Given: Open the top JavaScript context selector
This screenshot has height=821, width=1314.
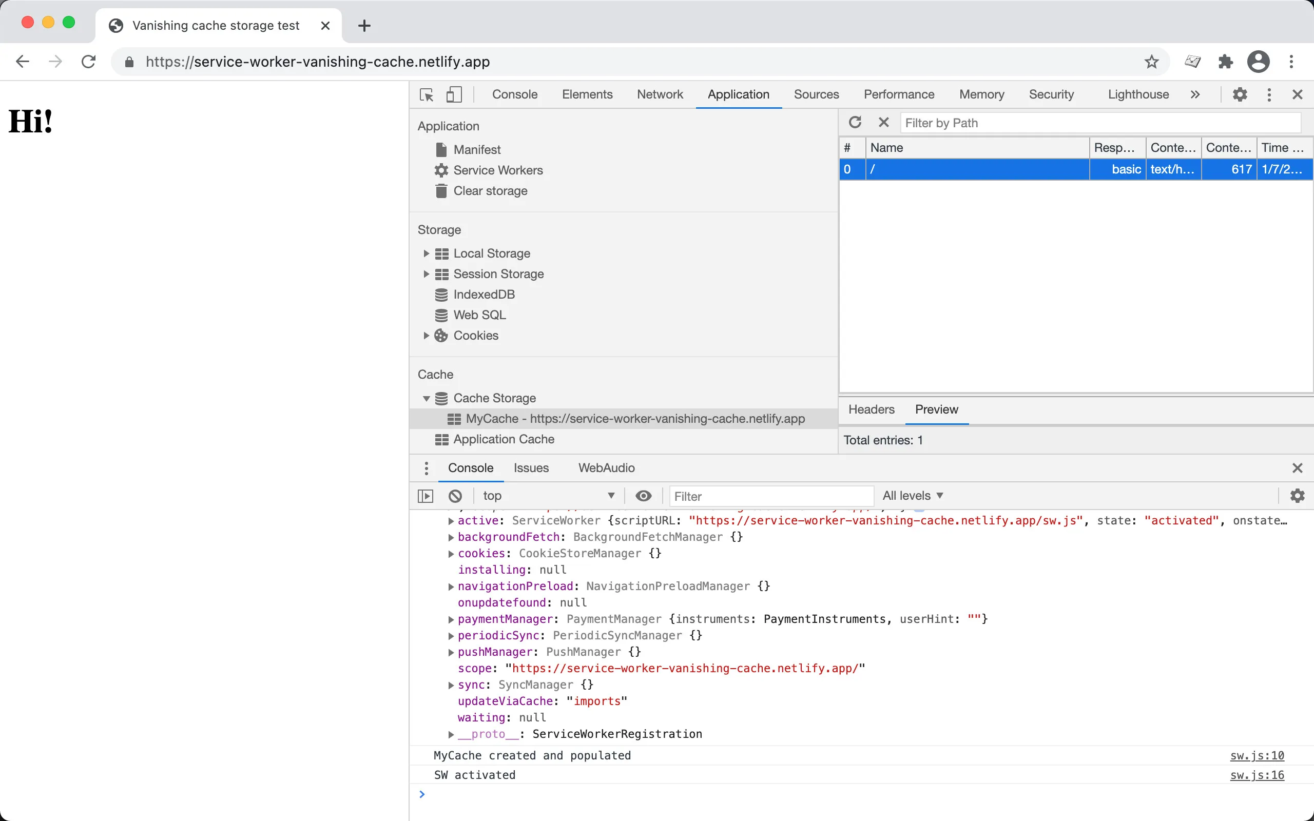Looking at the screenshot, I should pos(548,496).
